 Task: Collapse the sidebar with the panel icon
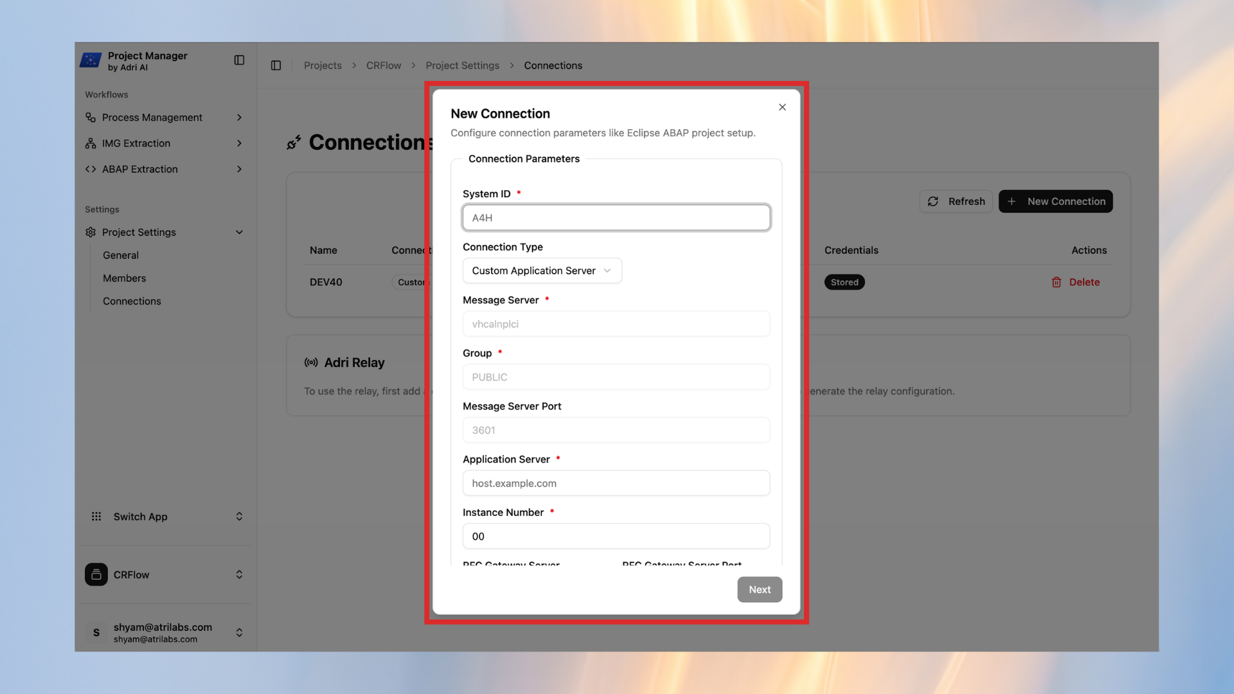click(239, 60)
